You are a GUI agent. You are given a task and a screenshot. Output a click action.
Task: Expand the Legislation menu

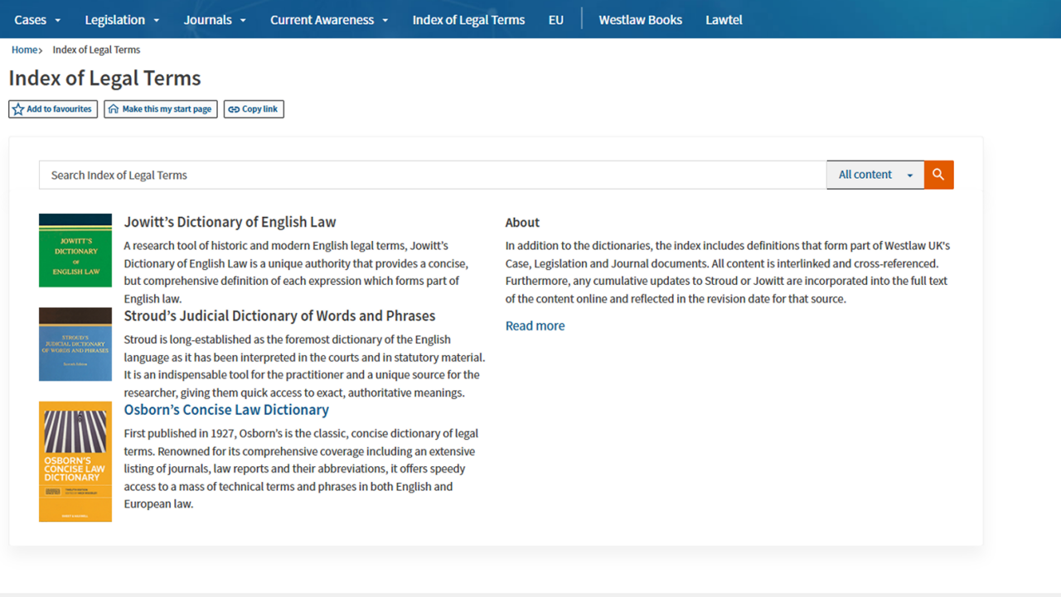[122, 20]
